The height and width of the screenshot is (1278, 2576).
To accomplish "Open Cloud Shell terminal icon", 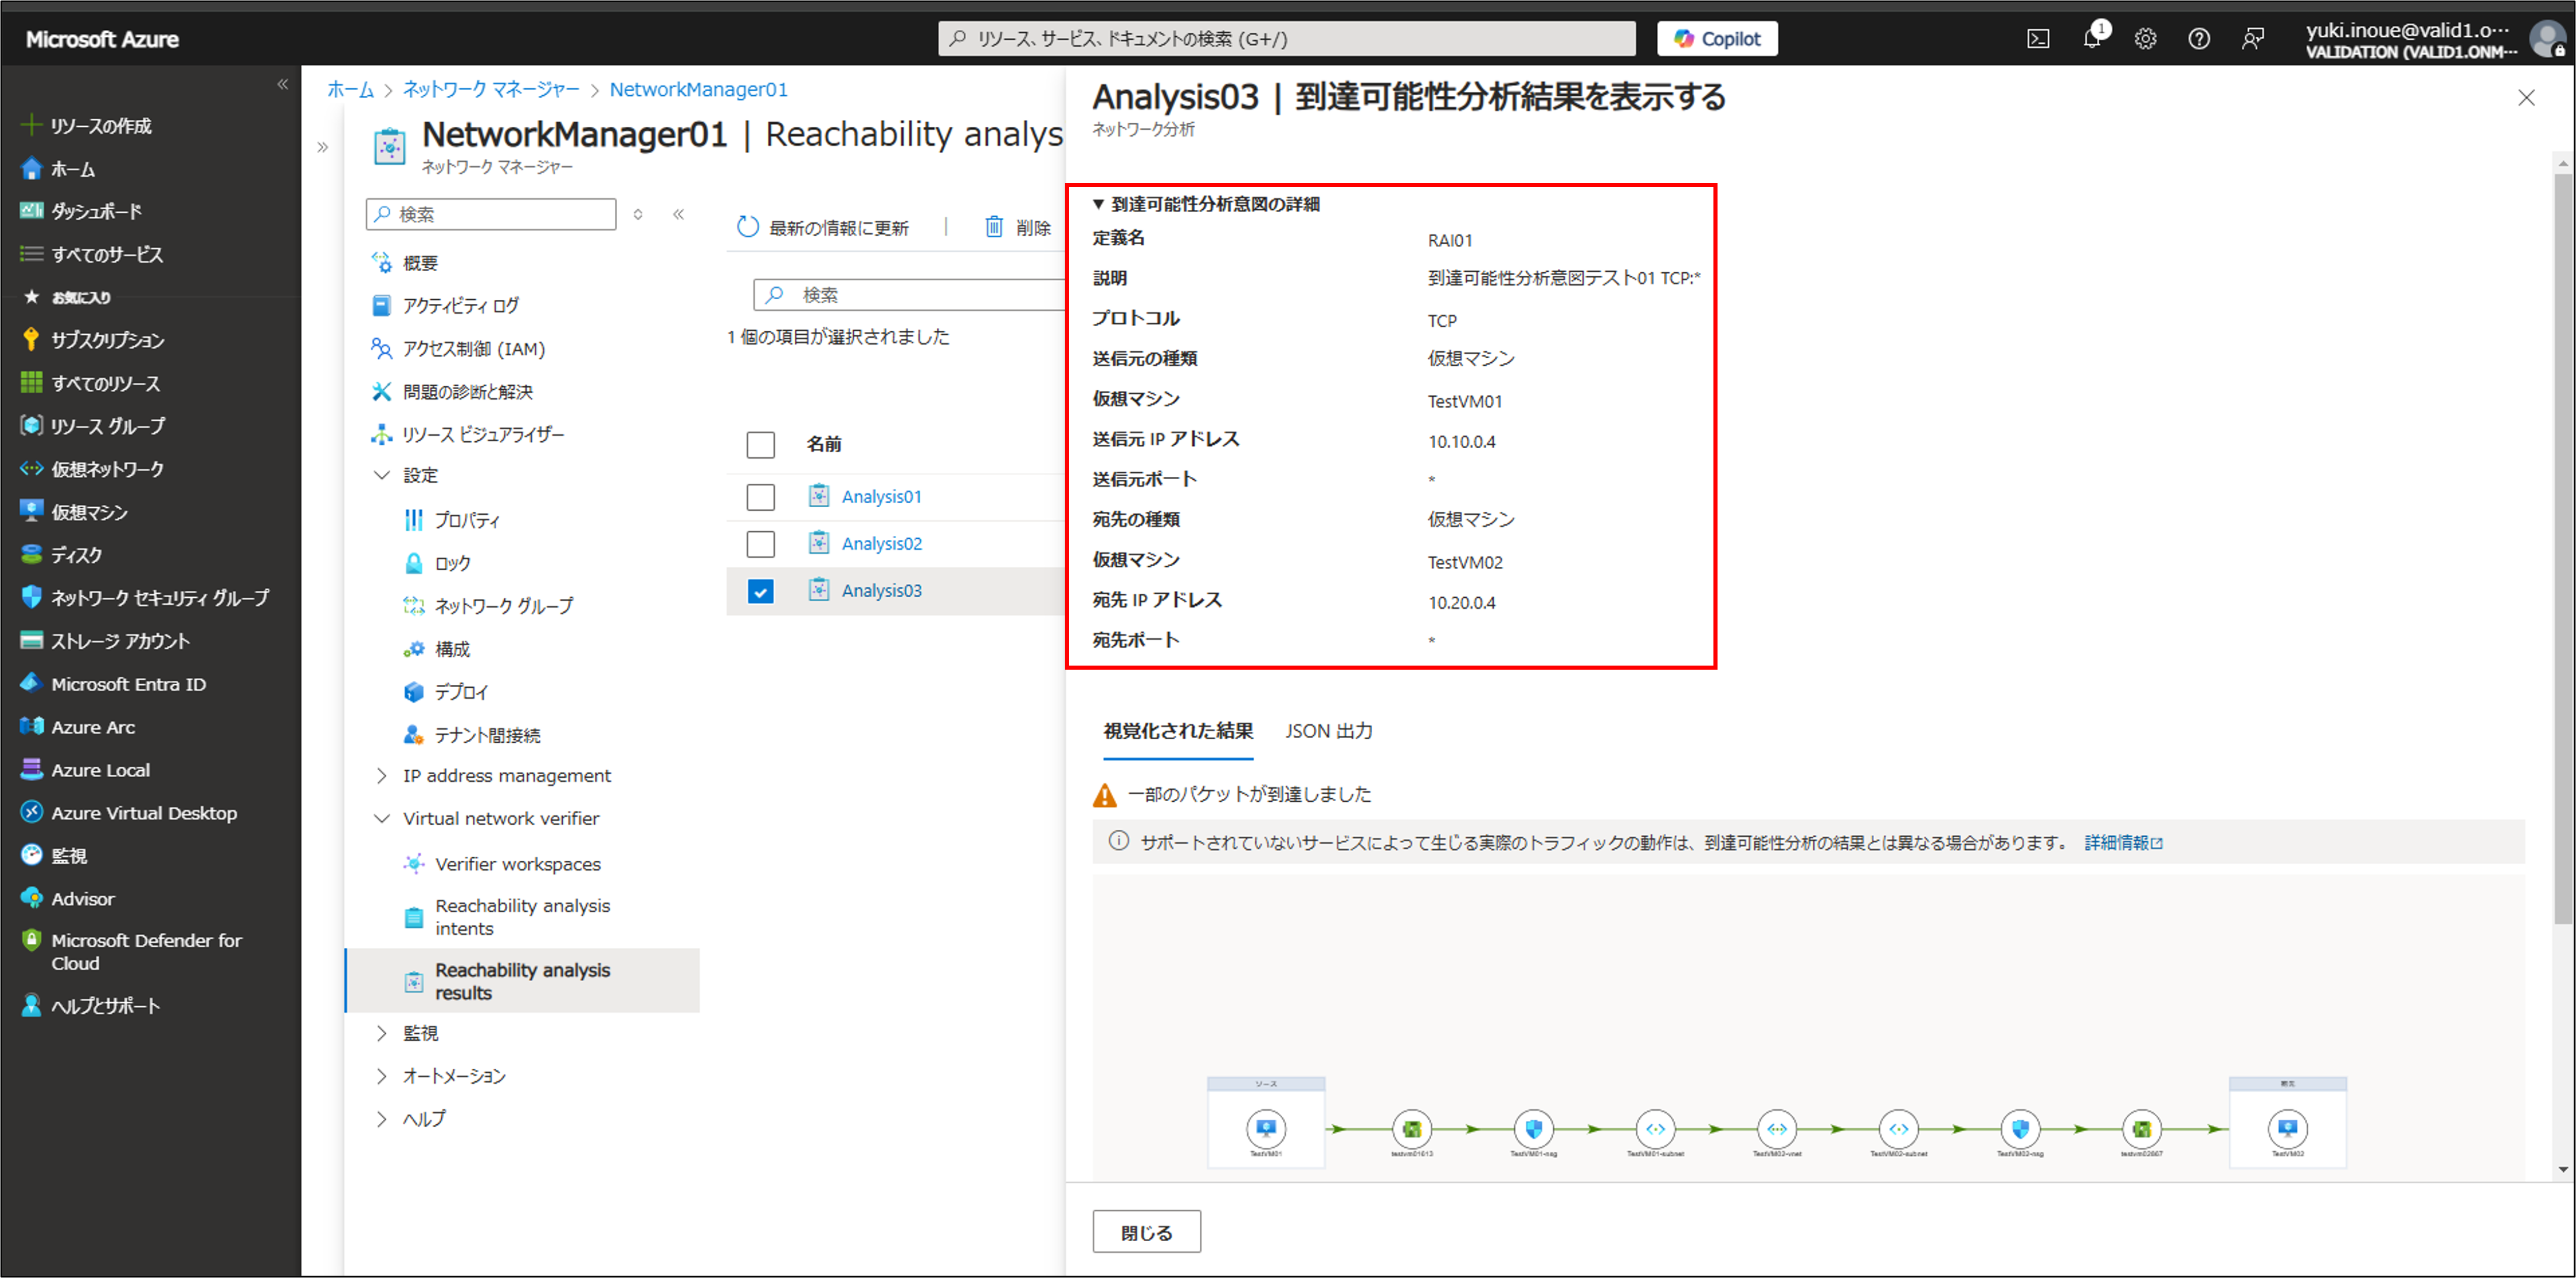I will pyautogui.click(x=2037, y=39).
